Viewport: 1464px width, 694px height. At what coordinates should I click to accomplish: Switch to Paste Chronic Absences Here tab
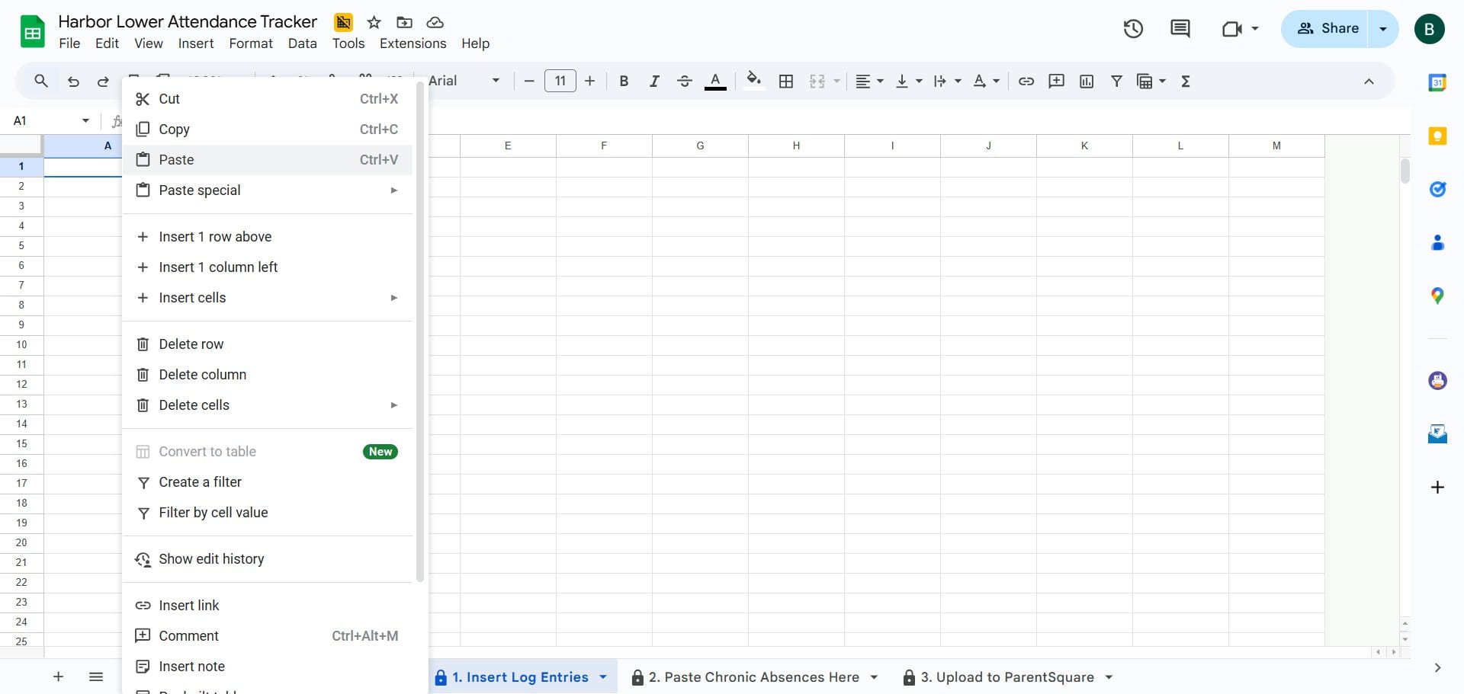[x=755, y=677]
